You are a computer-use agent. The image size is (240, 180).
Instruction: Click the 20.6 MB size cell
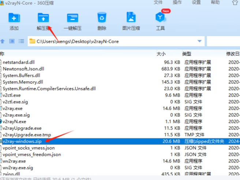(171, 141)
